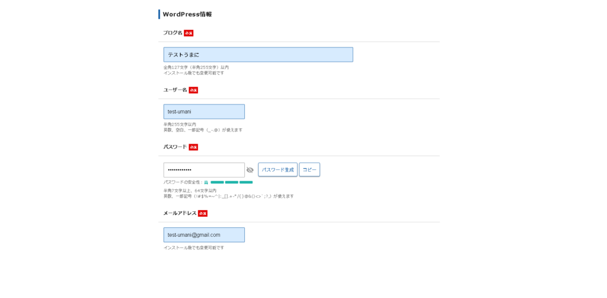Click the ユーザー名 field containing test-umani
Screen dimensions: 607x298
click(204, 112)
